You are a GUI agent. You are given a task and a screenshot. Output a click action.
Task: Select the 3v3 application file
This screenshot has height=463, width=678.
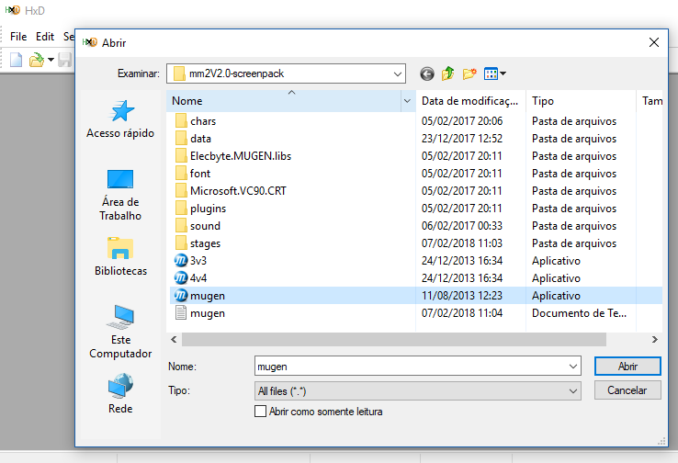(191, 261)
